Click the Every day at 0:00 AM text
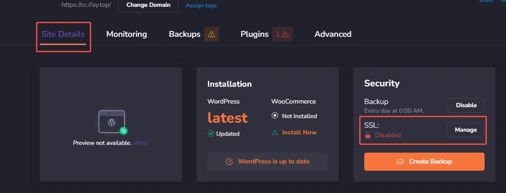The width and height of the screenshot is (506, 193). pos(394,111)
